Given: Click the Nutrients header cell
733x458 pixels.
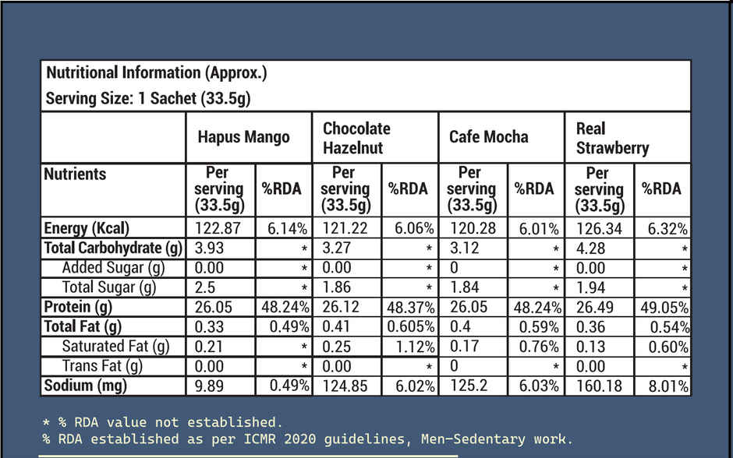Looking at the screenshot, I should tap(75, 174).
